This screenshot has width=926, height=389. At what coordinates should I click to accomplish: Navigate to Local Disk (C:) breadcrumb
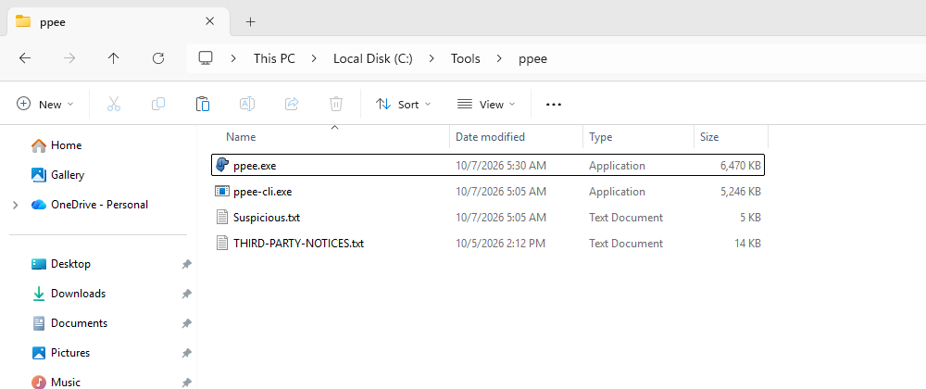coord(372,58)
